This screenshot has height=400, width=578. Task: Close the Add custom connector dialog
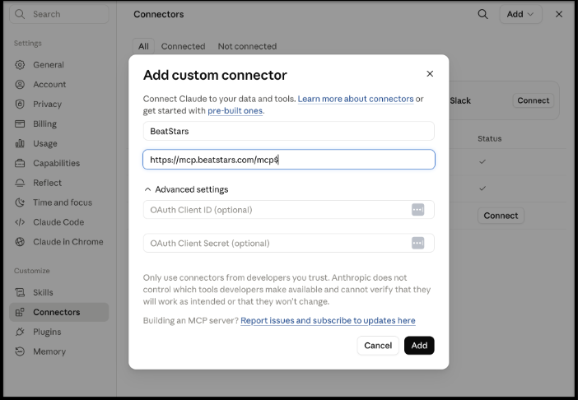click(430, 74)
